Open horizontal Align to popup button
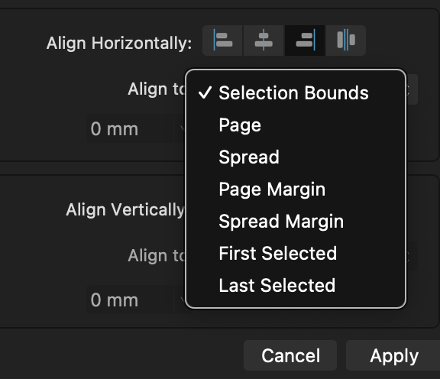The height and width of the screenshot is (379, 440). point(412,89)
